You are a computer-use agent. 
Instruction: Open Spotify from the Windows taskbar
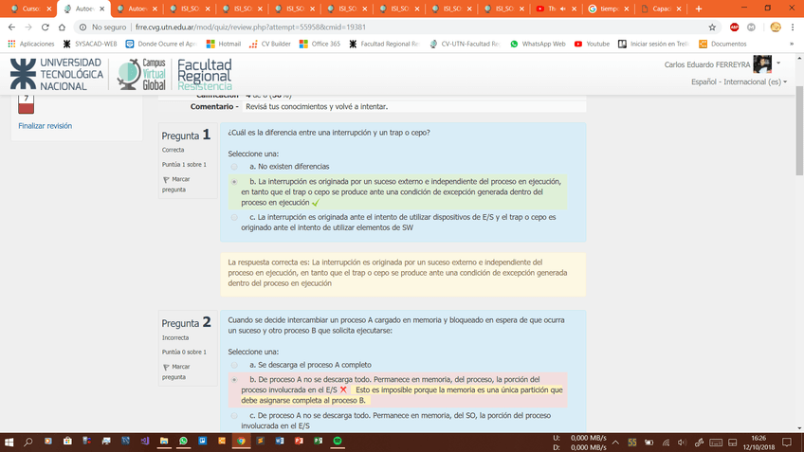click(x=338, y=442)
